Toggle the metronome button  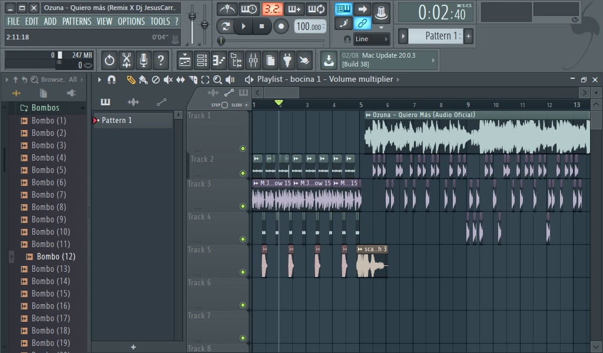click(227, 9)
